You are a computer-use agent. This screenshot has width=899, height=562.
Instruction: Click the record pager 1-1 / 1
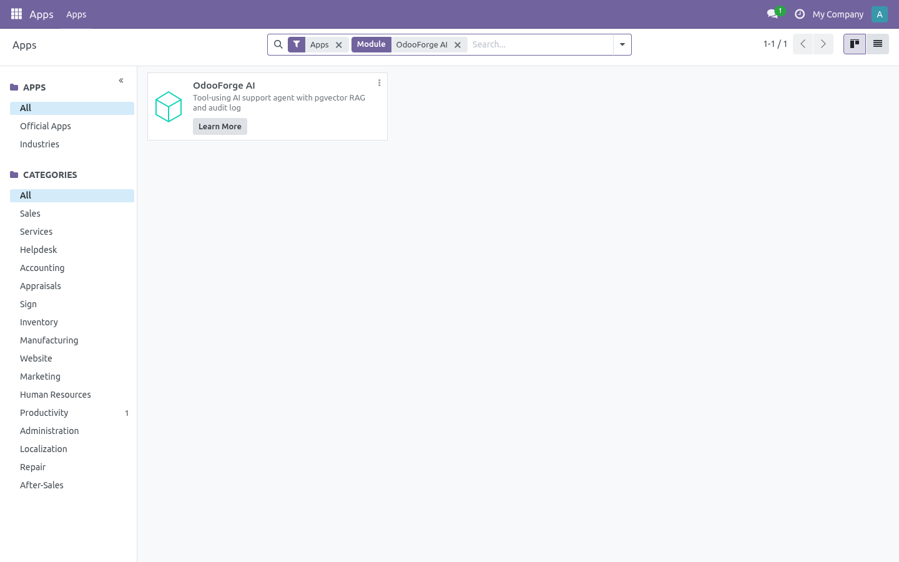pos(775,44)
